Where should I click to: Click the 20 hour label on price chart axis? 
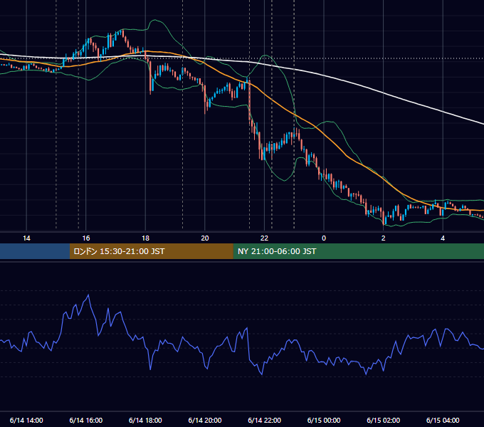coord(205,238)
